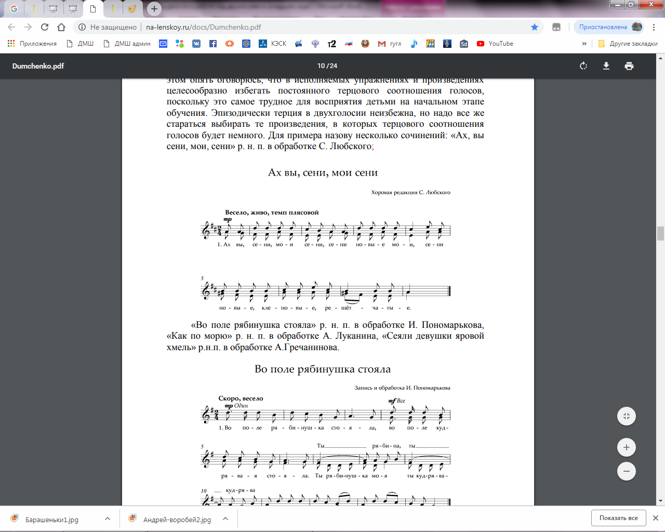Open the гугл Gmail bookmark
The image size is (665, 532).
click(x=390, y=44)
